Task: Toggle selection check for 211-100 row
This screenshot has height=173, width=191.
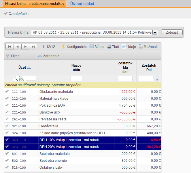Action: [7, 105]
